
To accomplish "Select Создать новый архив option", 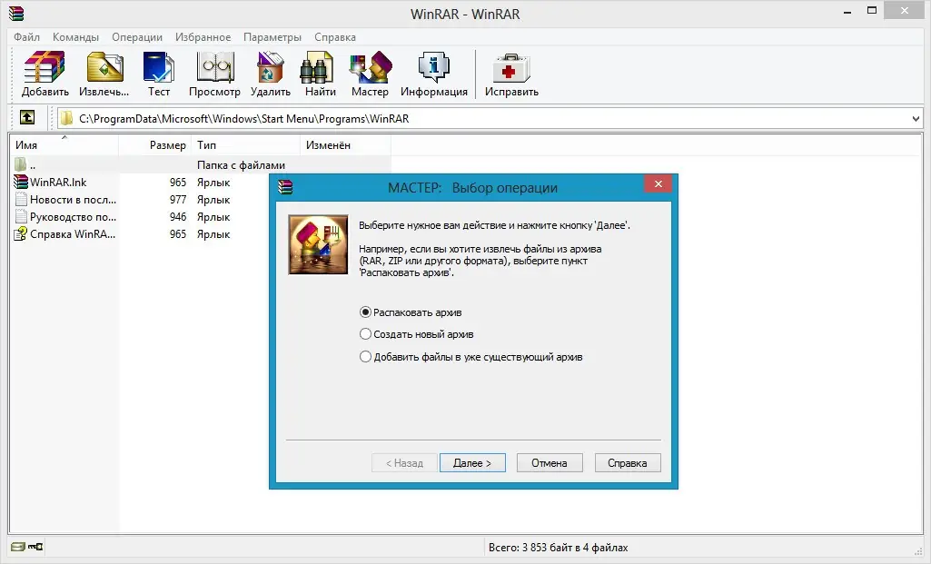I will 365,334.
